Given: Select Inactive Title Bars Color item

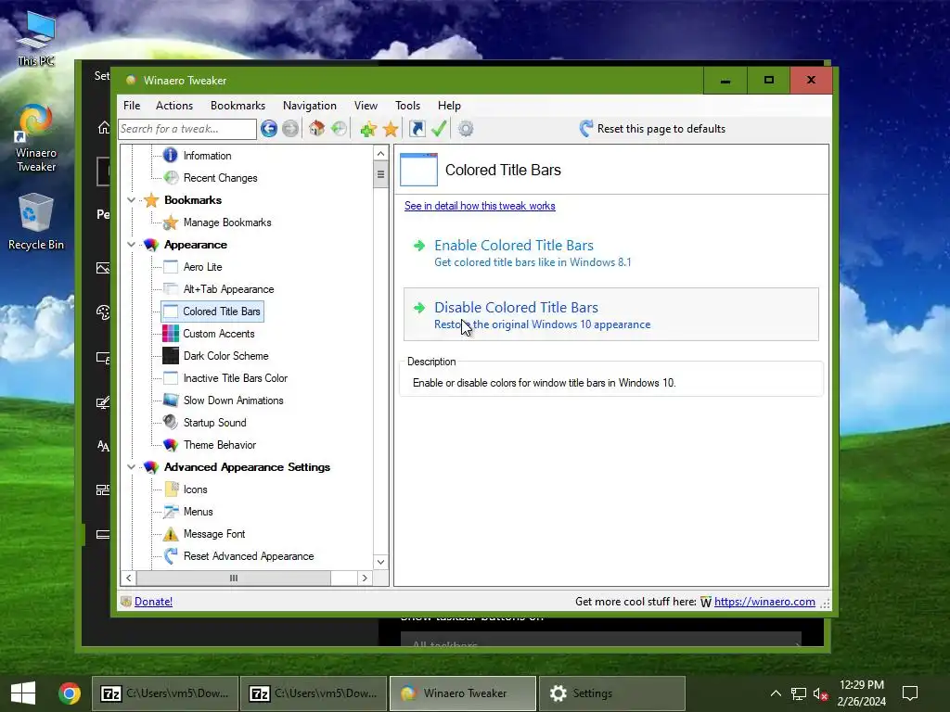Looking at the screenshot, I should click(x=235, y=378).
